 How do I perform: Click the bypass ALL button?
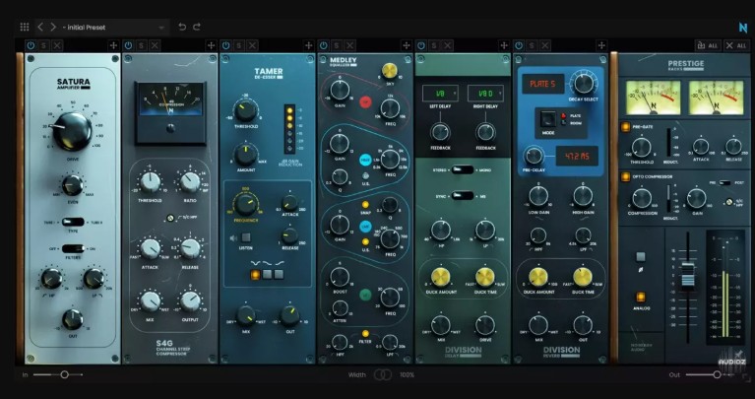coord(706,45)
